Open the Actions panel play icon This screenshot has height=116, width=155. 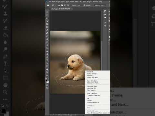(105, 15)
